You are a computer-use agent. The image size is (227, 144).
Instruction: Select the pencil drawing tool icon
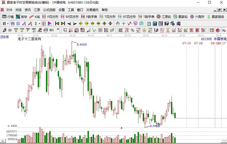pyautogui.click(x=4, y=30)
